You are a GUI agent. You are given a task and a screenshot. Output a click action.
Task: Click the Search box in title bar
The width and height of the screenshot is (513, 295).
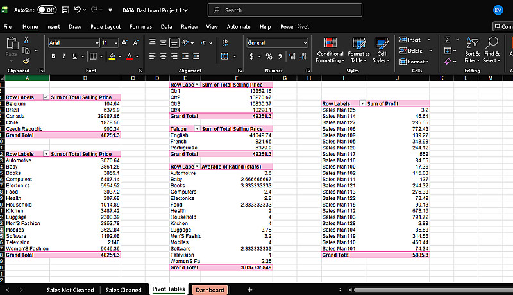(x=276, y=10)
